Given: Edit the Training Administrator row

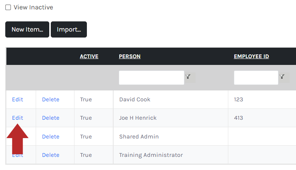Looking at the screenshot, I should click(18, 155).
